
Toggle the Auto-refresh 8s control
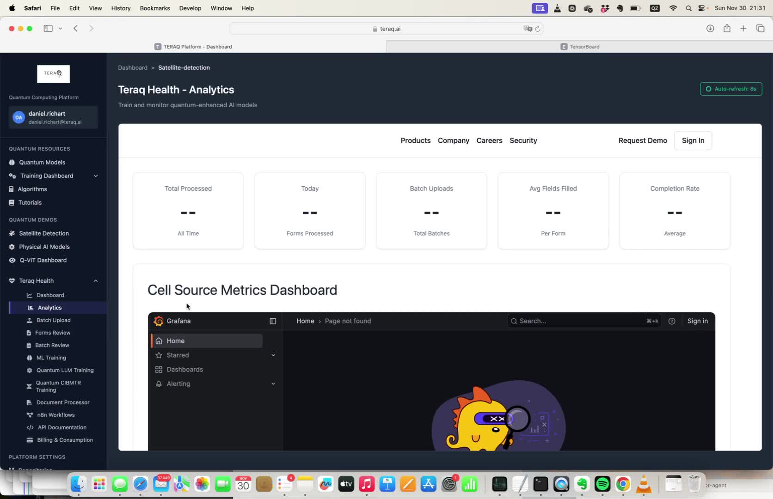click(731, 89)
